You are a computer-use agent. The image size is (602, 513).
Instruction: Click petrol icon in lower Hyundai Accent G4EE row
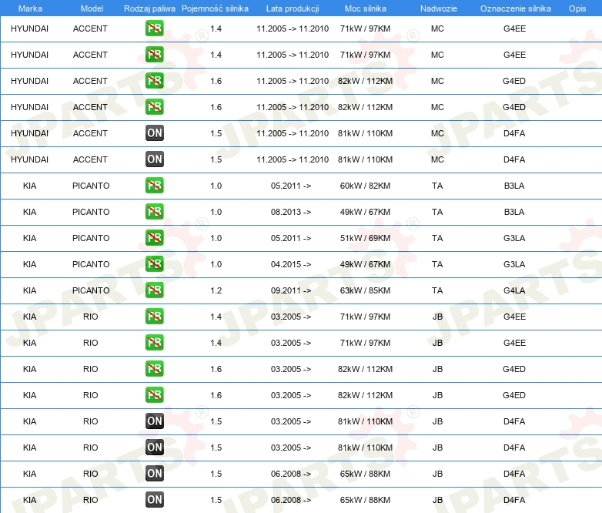[154, 54]
